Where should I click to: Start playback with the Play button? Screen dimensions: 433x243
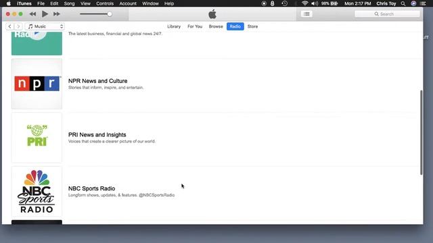coord(45,13)
